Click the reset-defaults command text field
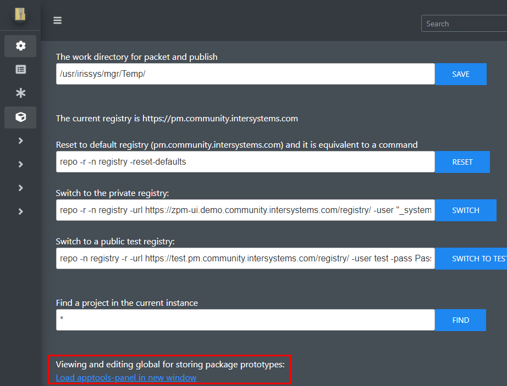Image resolution: width=507 pixels, height=386 pixels. 245,162
